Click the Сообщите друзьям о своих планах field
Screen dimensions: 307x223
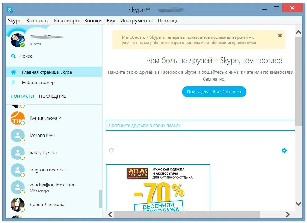(201, 125)
